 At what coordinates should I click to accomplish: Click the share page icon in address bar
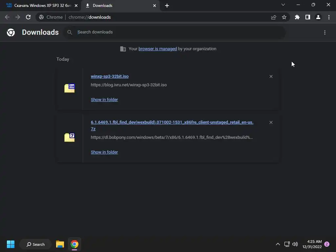click(274, 17)
